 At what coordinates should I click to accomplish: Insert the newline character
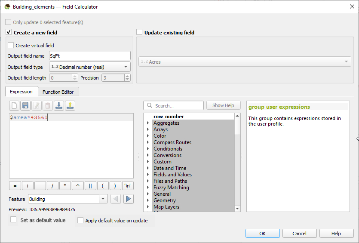click(128, 186)
